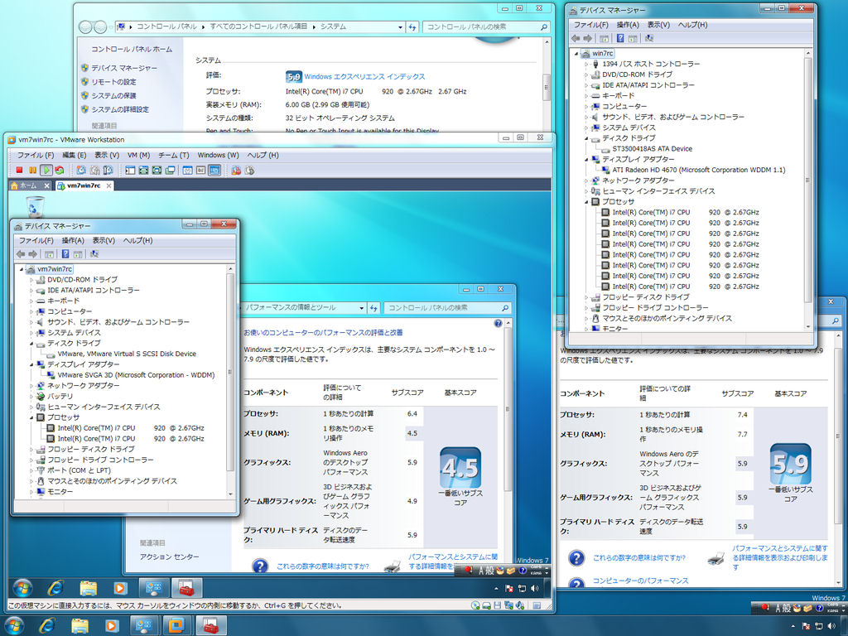Open 表示(V) menu in VM Device Manager
The height and width of the screenshot is (636, 848).
coord(104,240)
